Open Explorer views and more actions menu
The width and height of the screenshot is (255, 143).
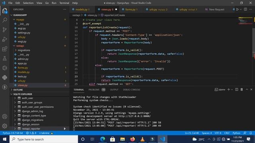(x=65, y=10)
